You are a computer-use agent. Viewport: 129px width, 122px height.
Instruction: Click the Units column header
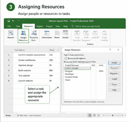(101, 65)
